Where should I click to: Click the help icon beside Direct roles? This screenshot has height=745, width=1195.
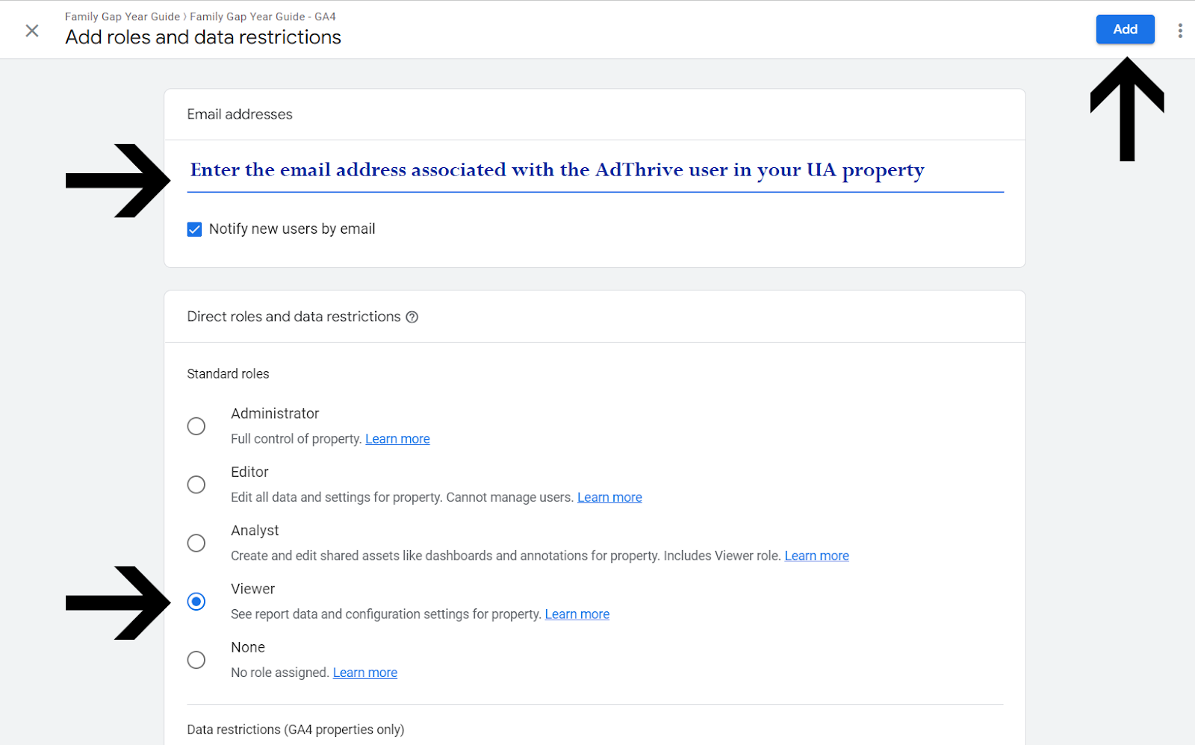(412, 317)
